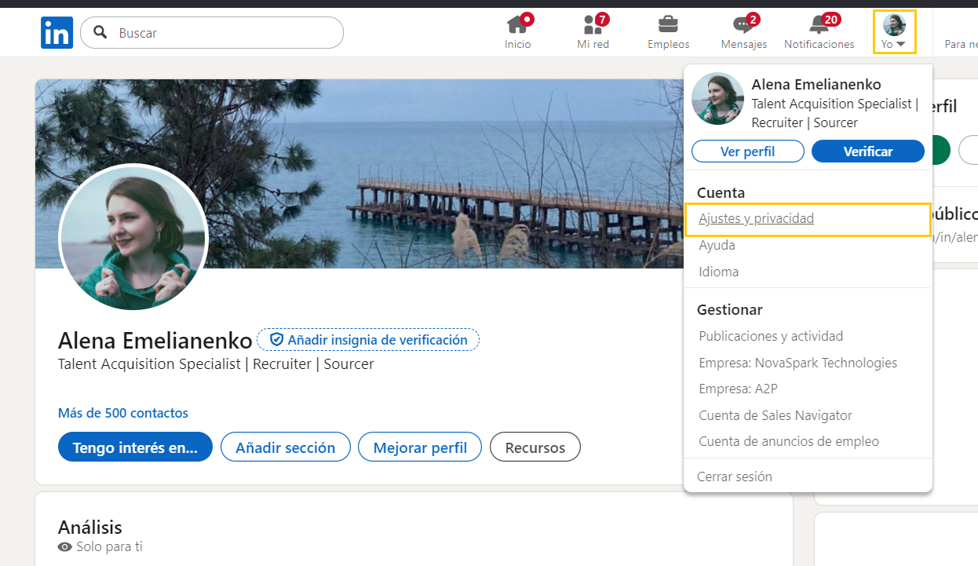Select Cerrar sesión to log out
Image resolution: width=978 pixels, height=566 pixels.
point(735,477)
